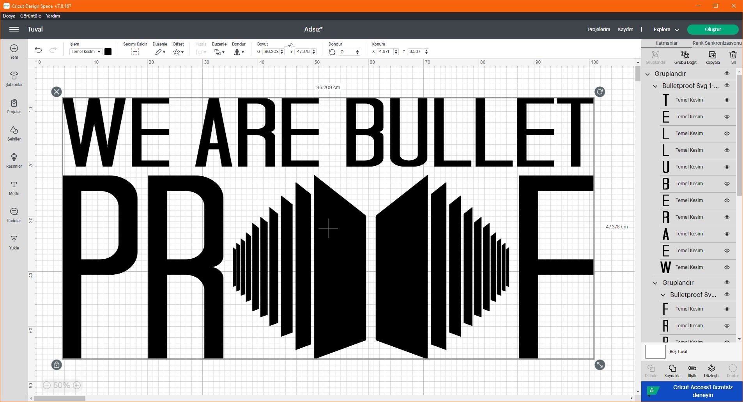The width and height of the screenshot is (743, 402).
Task: Open the Temel Kesim operation dropdown
Action: (x=85, y=51)
